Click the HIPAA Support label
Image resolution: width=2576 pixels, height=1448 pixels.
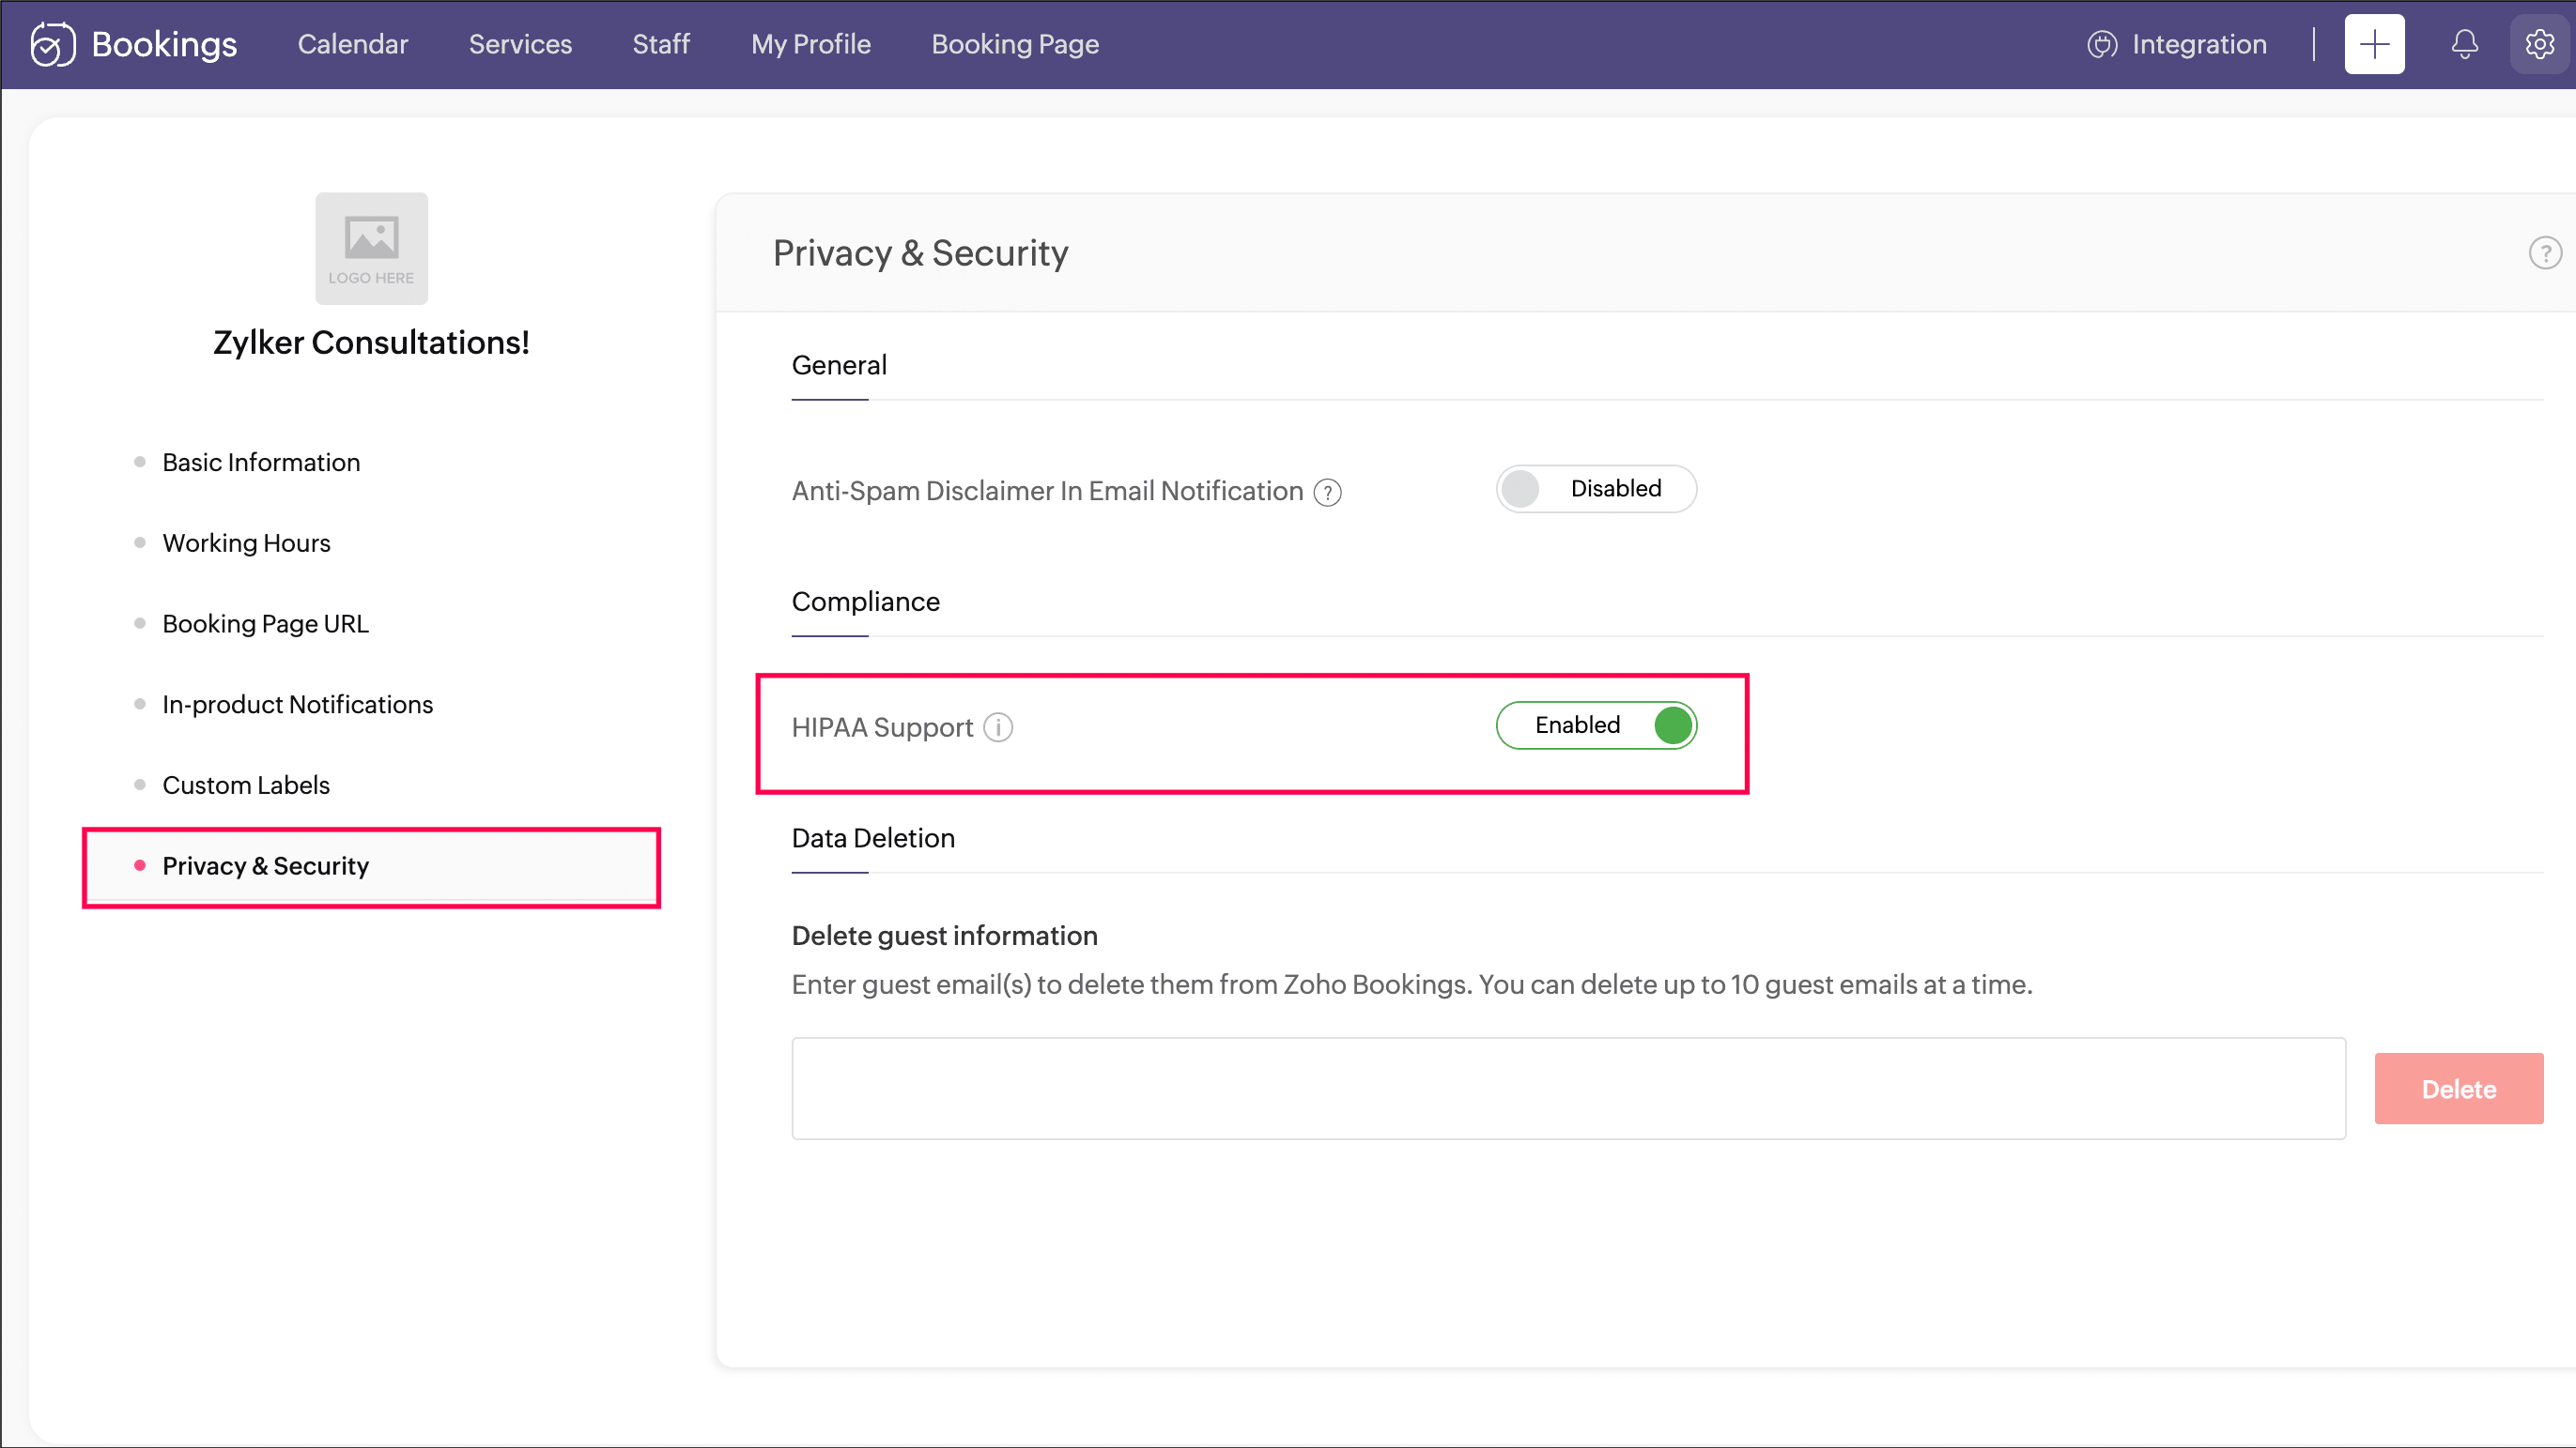tap(882, 727)
